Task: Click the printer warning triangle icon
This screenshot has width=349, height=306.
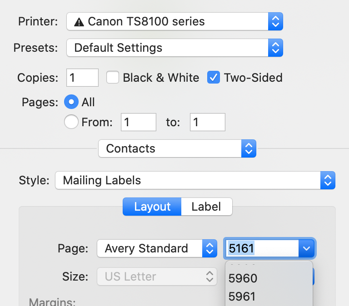Action: point(79,21)
